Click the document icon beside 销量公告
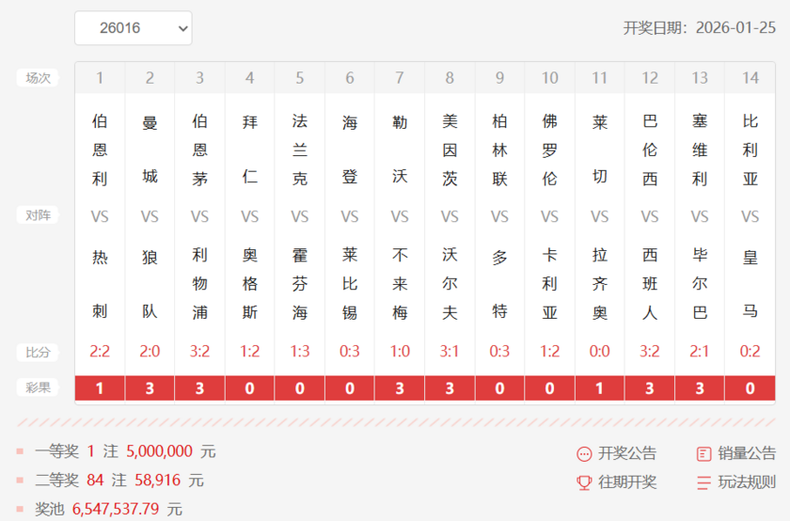790x521 pixels. click(x=703, y=454)
